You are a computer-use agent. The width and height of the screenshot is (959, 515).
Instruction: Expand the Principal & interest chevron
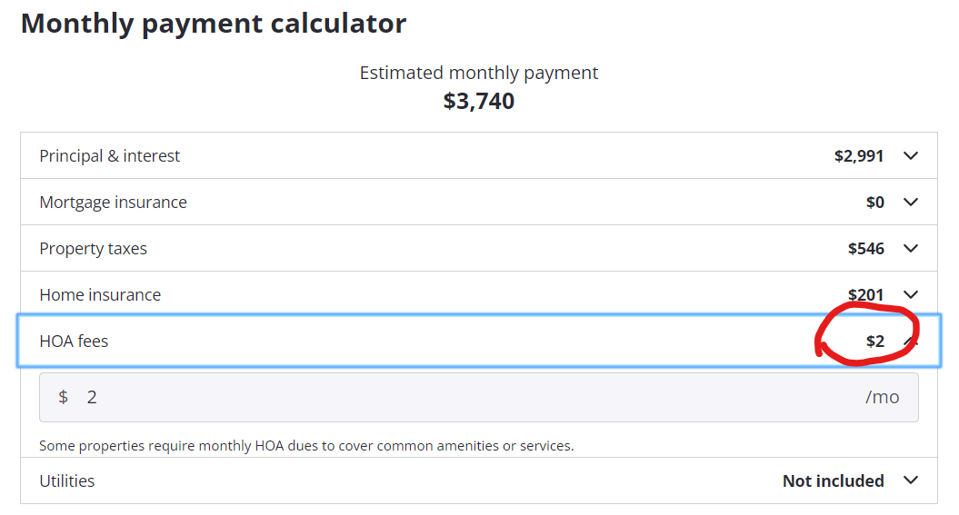point(911,156)
